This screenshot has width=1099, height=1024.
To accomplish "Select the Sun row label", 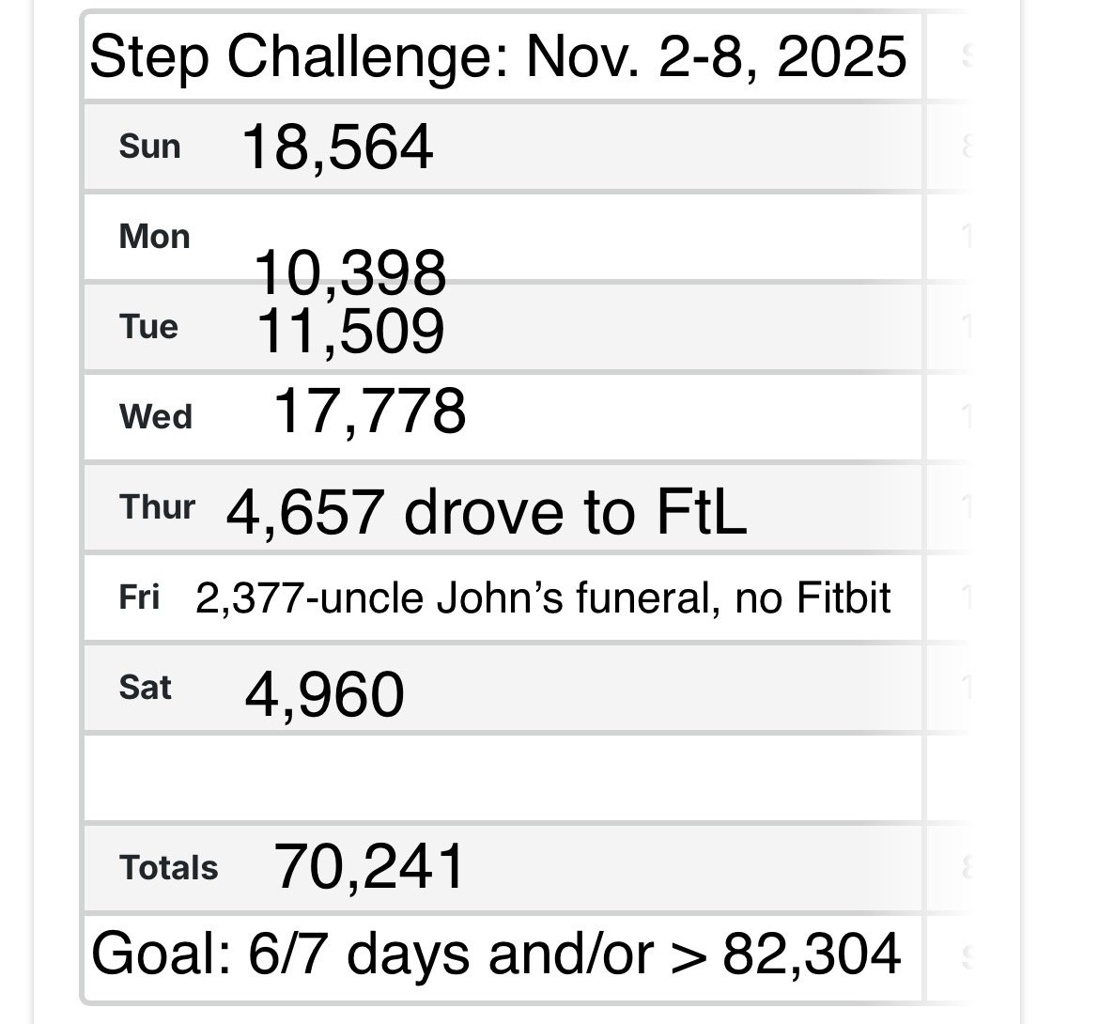I will pyautogui.click(x=149, y=147).
